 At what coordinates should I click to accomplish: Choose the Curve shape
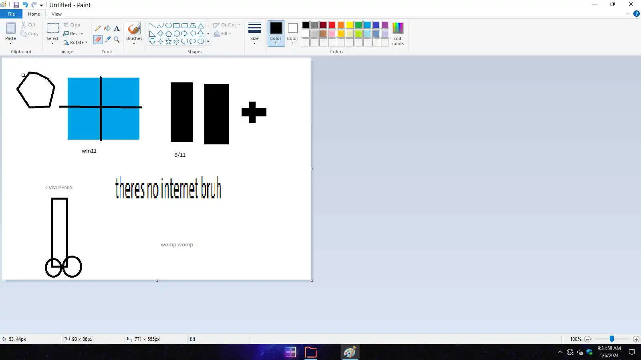pyautogui.click(x=161, y=26)
